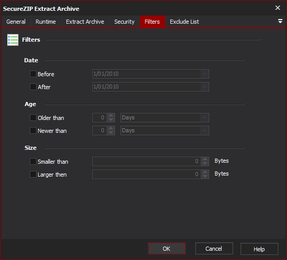Image resolution: width=287 pixels, height=260 pixels.
Task: Open Help for this dialog
Action: click(259, 249)
